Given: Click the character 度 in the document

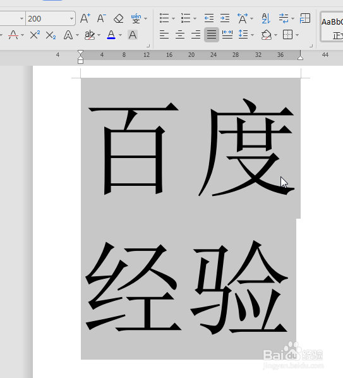Looking at the screenshot, I should (246, 147).
